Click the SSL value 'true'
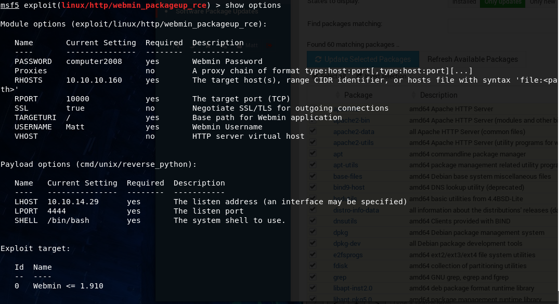559x304 pixels. pyautogui.click(x=75, y=108)
